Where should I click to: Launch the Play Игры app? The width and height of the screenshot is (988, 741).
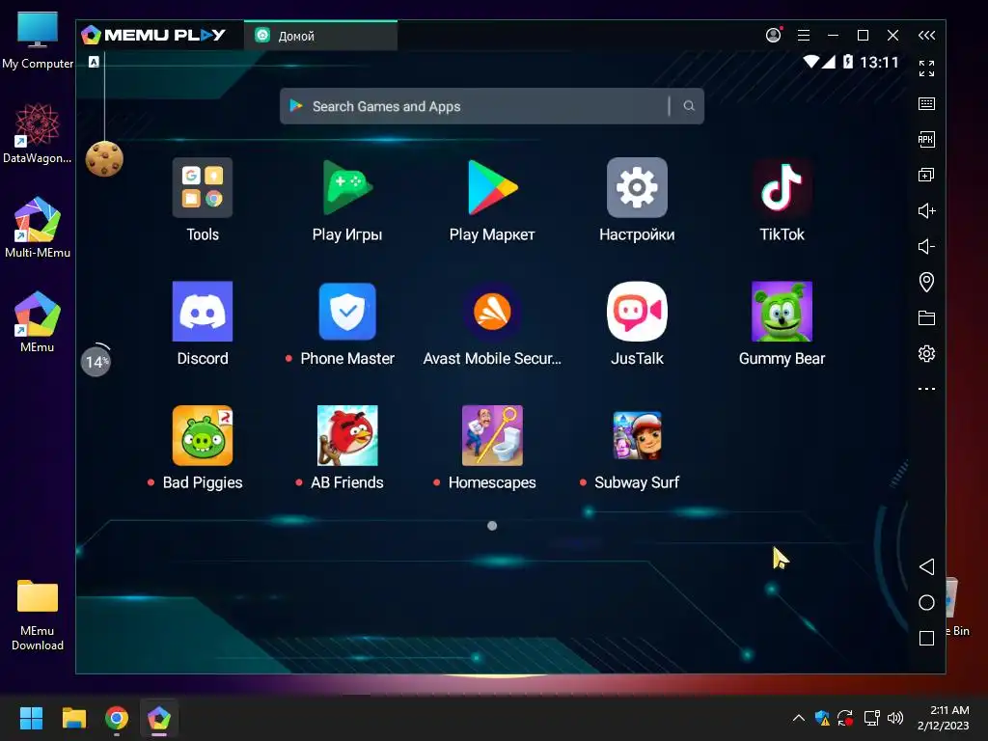point(347,188)
